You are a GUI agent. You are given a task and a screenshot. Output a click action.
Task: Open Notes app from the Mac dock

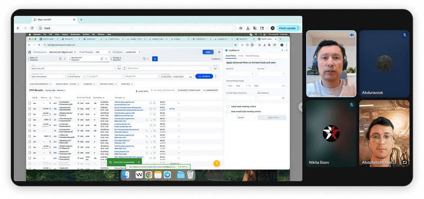[158, 175]
